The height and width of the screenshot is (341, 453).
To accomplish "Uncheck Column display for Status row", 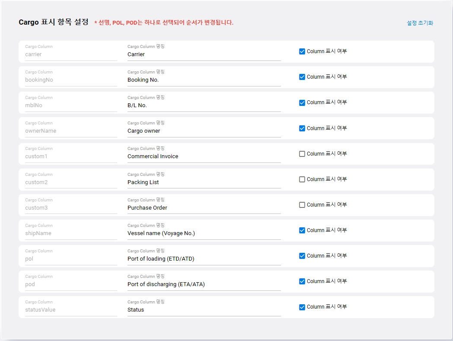I will (x=302, y=307).
